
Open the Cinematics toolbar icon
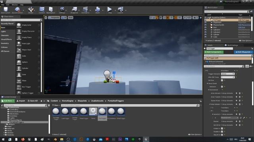(x=85, y=10)
